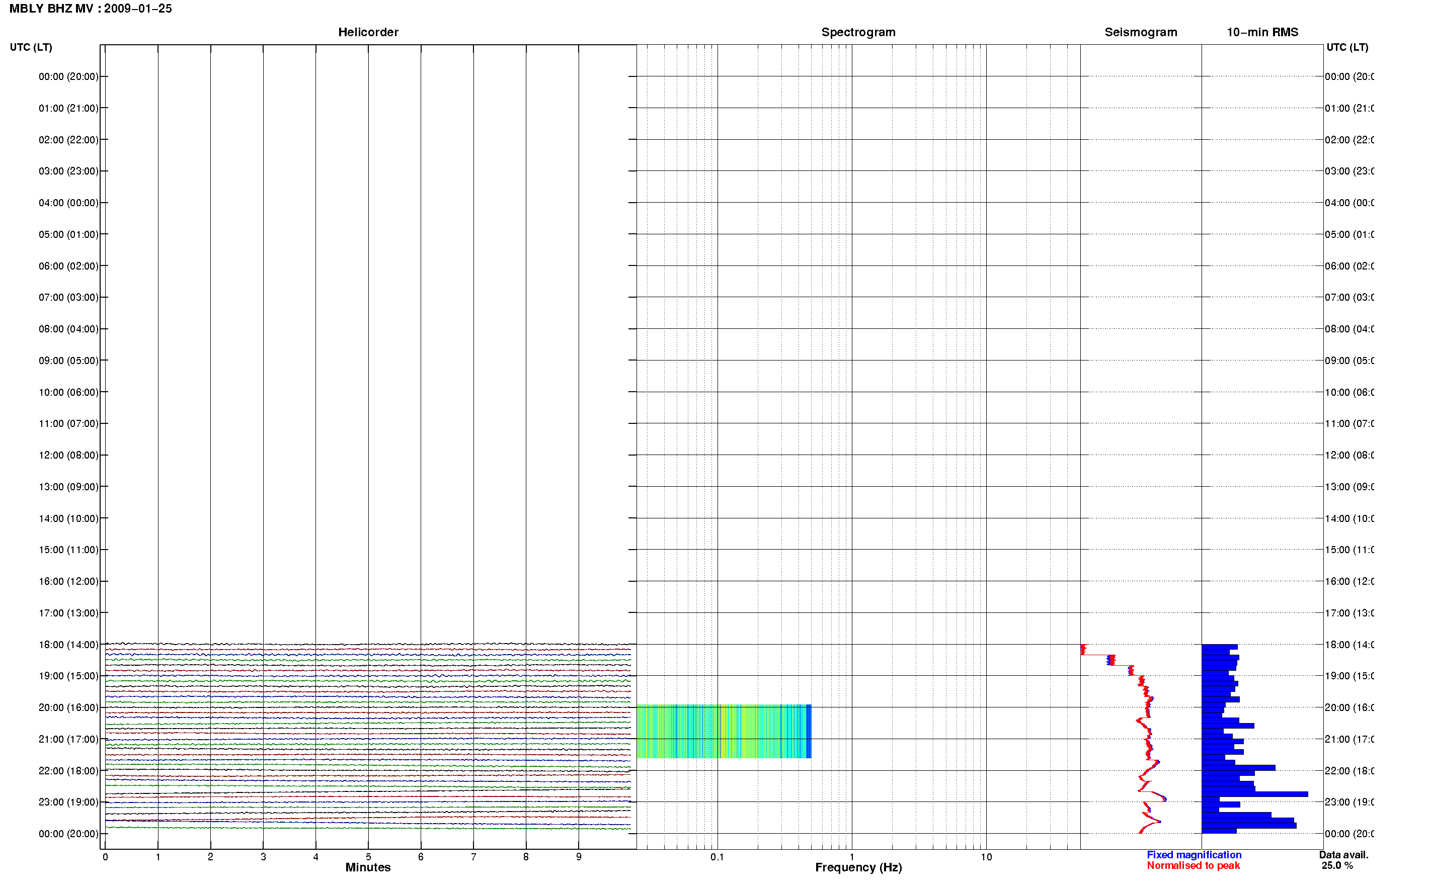Click the longest blue RMS bar near 23:00
The height and width of the screenshot is (894, 1431).
1255,794
